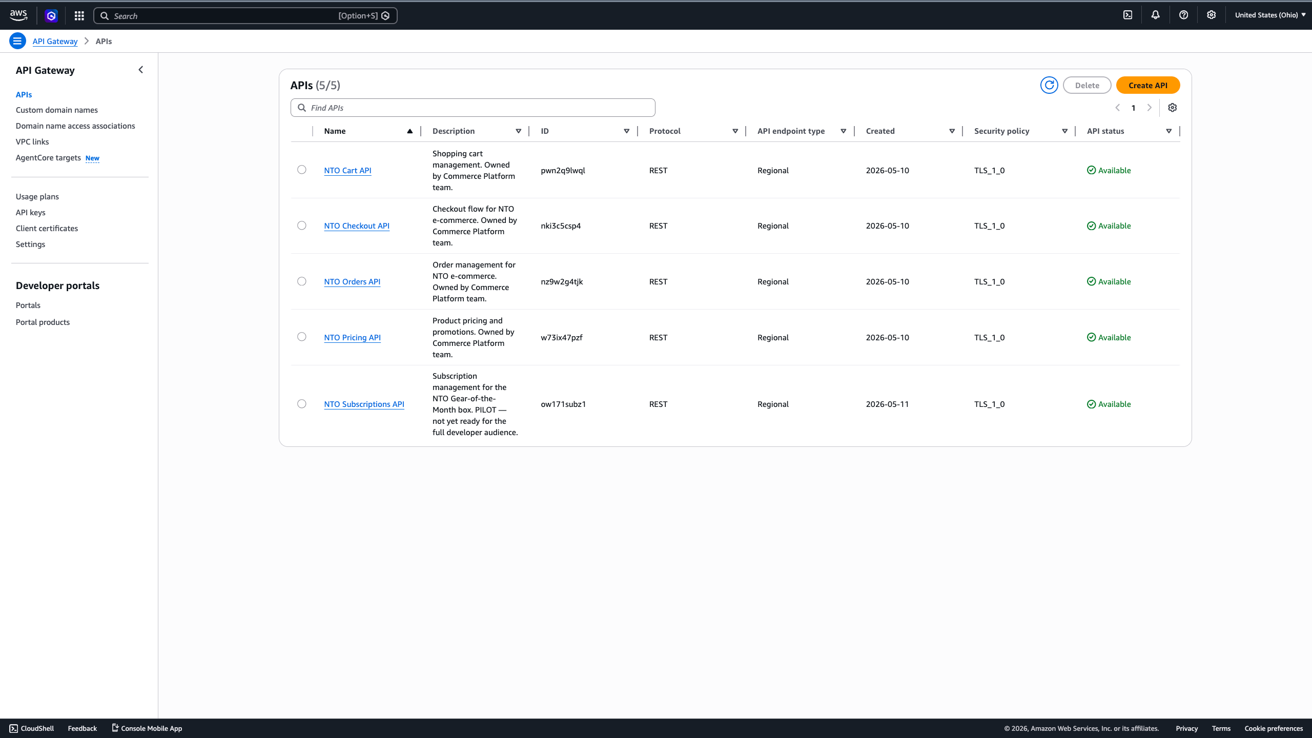Open Portal products in sidebar
Screen dimensions: 1312x738
point(43,322)
